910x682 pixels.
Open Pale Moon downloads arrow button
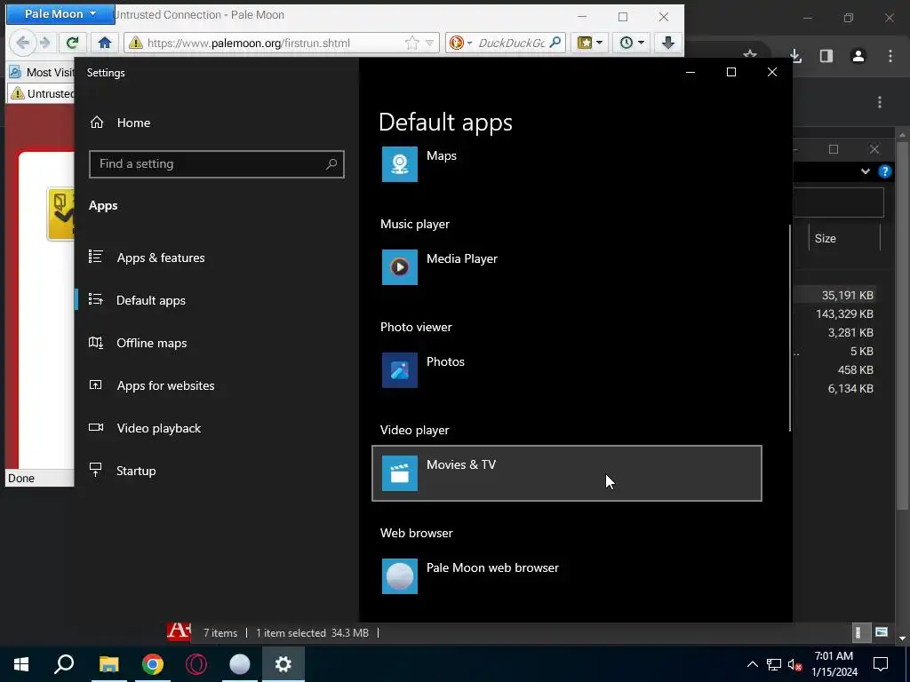pyautogui.click(x=668, y=43)
